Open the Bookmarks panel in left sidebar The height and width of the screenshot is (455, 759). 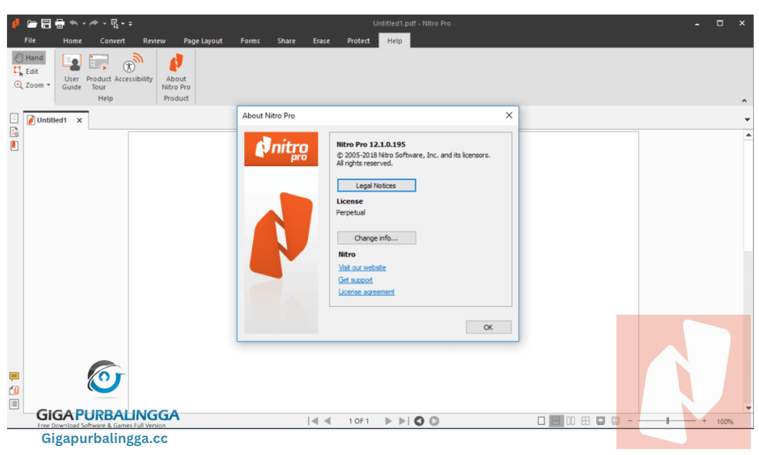(x=14, y=146)
